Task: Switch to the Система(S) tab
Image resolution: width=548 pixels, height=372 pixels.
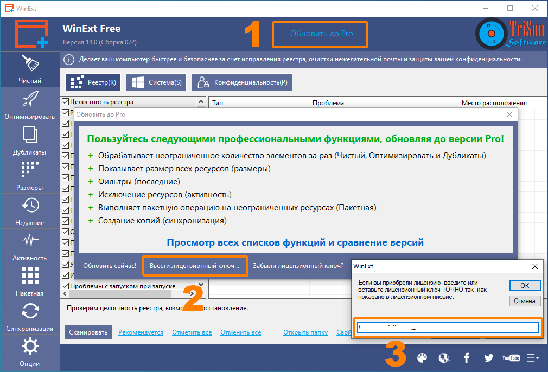Action: tap(156, 82)
